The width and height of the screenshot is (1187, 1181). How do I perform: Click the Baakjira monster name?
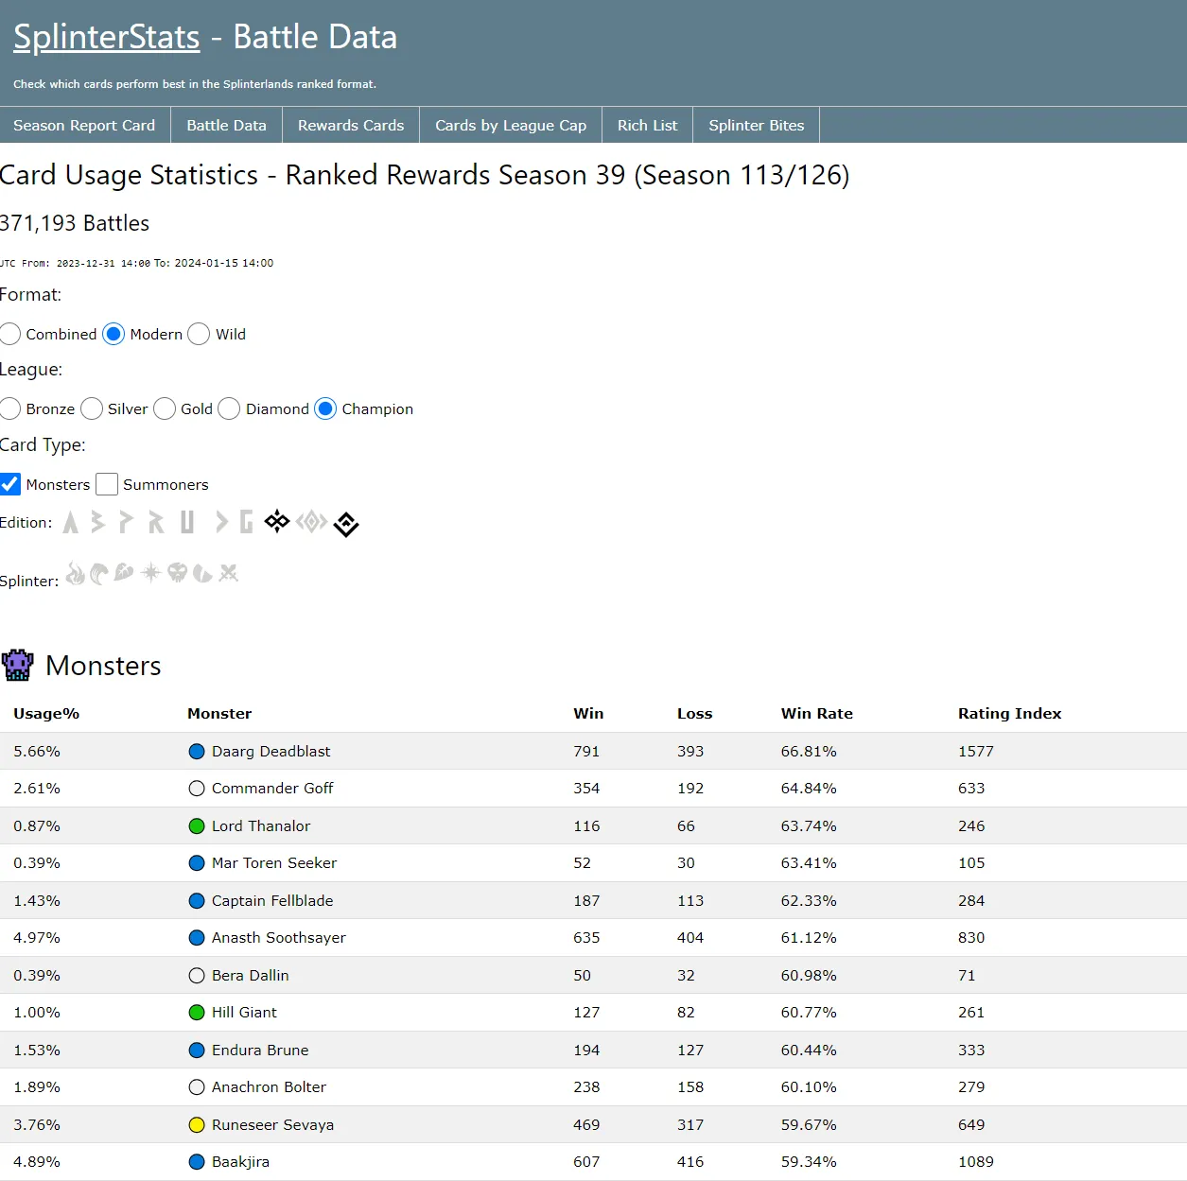coord(241,1162)
